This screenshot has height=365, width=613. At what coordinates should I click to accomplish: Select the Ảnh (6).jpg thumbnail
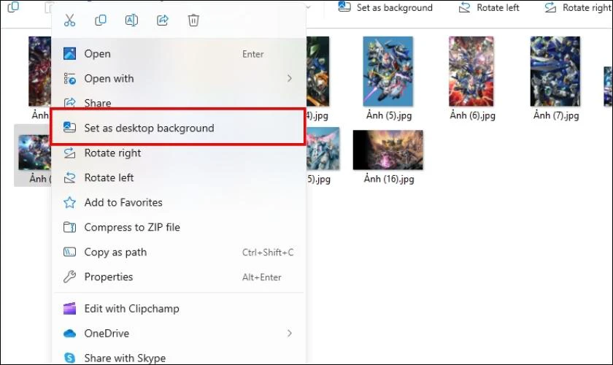pyautogui.click(x=471, y=72)
